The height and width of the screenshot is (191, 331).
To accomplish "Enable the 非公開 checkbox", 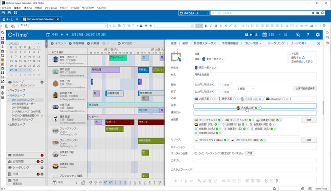I will tap(289, 54).
